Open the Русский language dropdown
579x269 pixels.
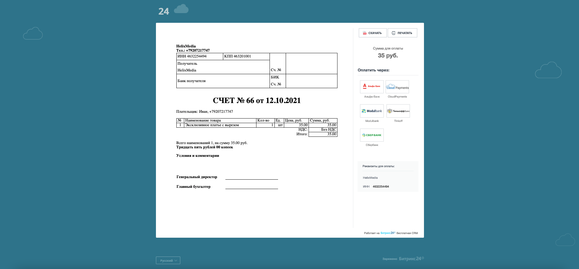[x=168, y=260]
